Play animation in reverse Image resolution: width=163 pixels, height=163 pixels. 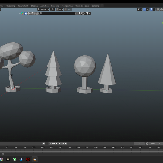click(57, 144)
